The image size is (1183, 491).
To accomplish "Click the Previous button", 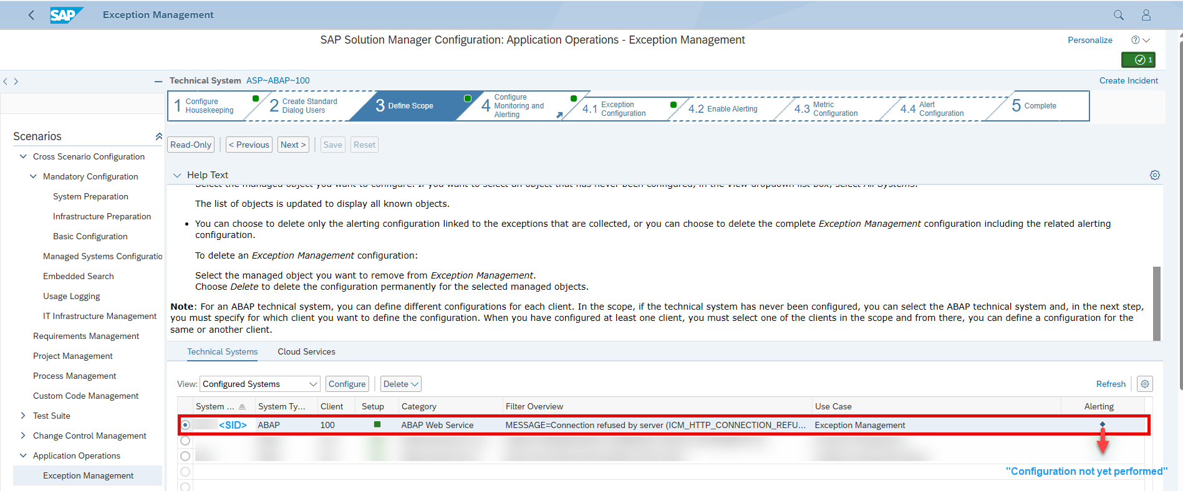I will (x=249, y=145).
